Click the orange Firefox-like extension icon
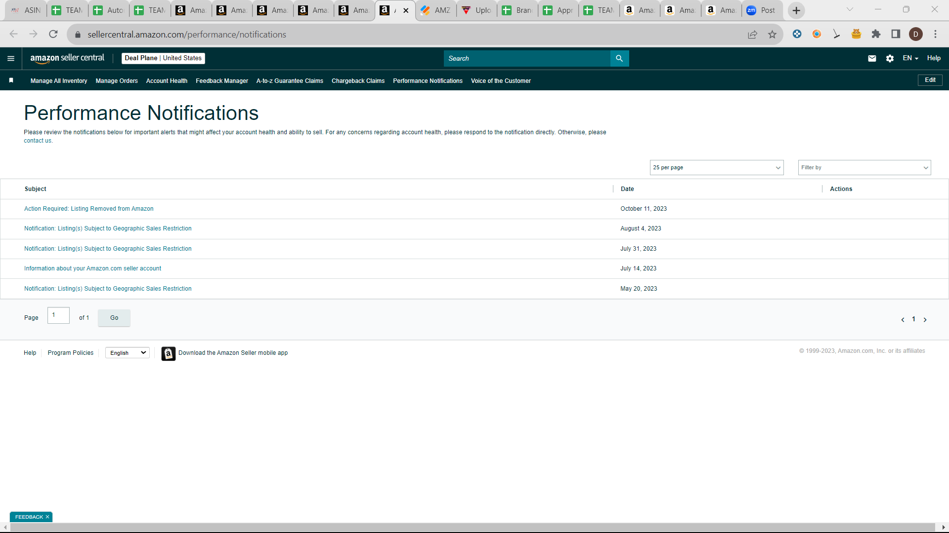949x533 pixels. [817, 34]
